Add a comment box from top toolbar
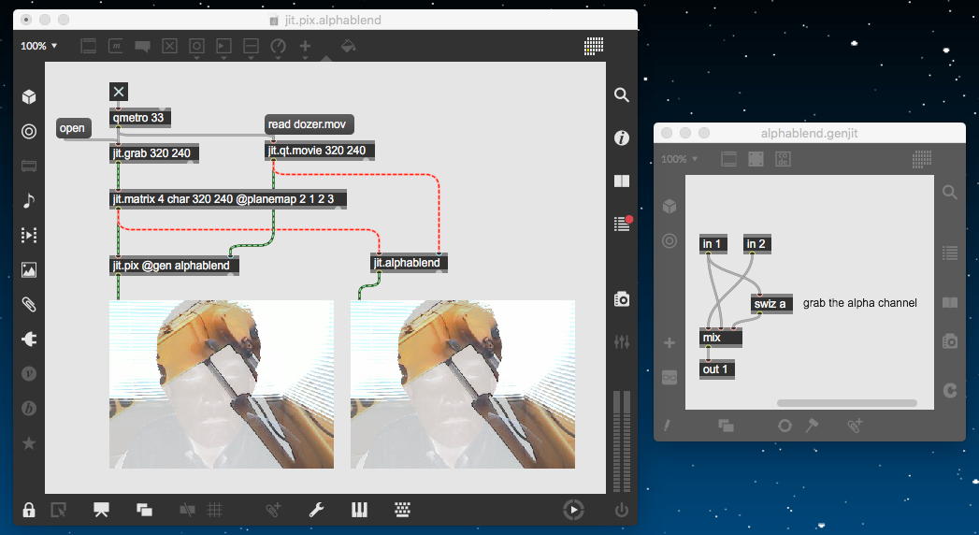This screenshot has height=535, width=979. pos(142,46)
